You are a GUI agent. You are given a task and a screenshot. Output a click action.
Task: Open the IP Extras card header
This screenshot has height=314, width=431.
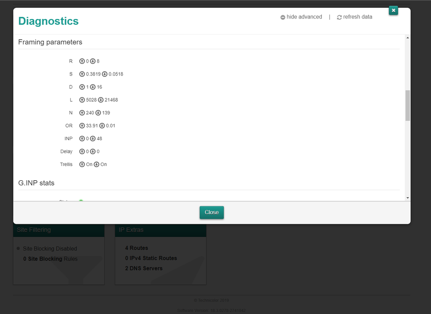pos(160,230)
